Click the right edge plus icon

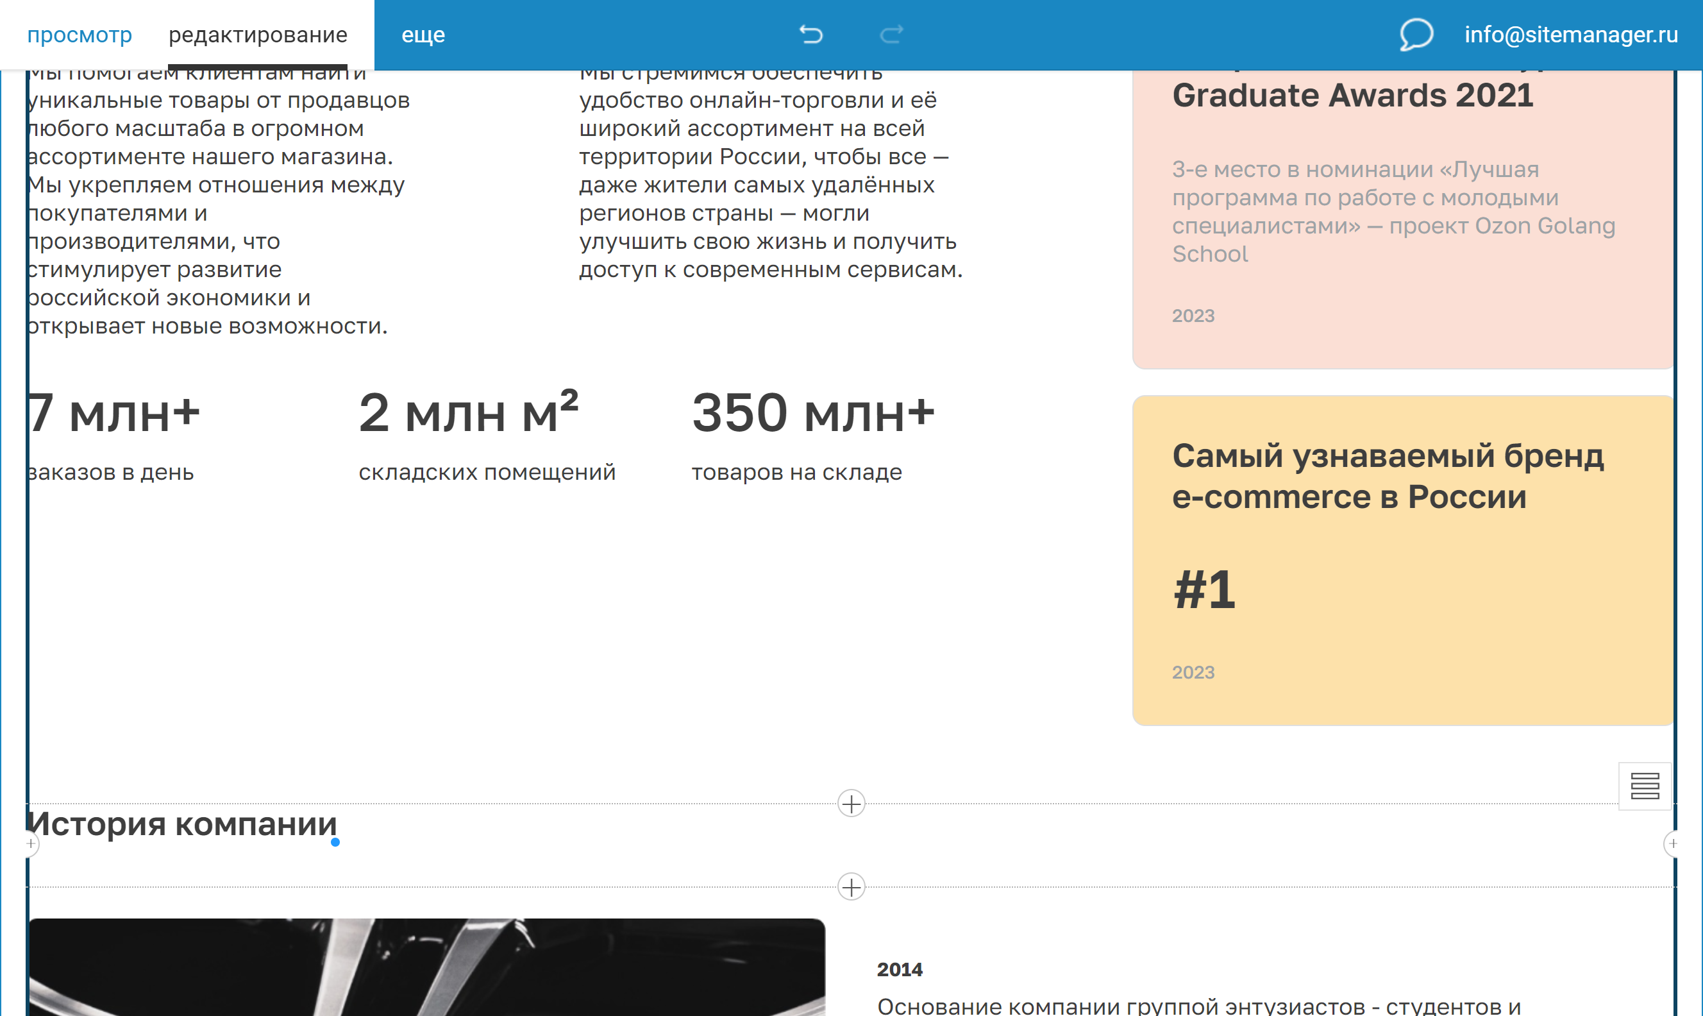1673,843
